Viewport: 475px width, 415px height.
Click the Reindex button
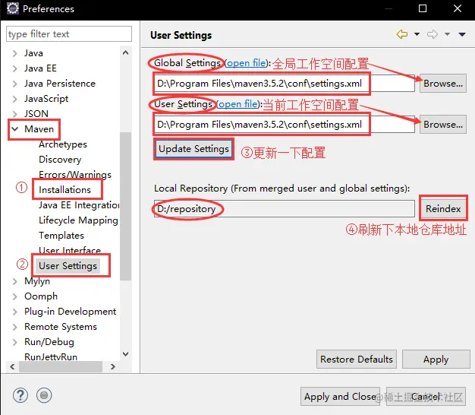point(443,209)
